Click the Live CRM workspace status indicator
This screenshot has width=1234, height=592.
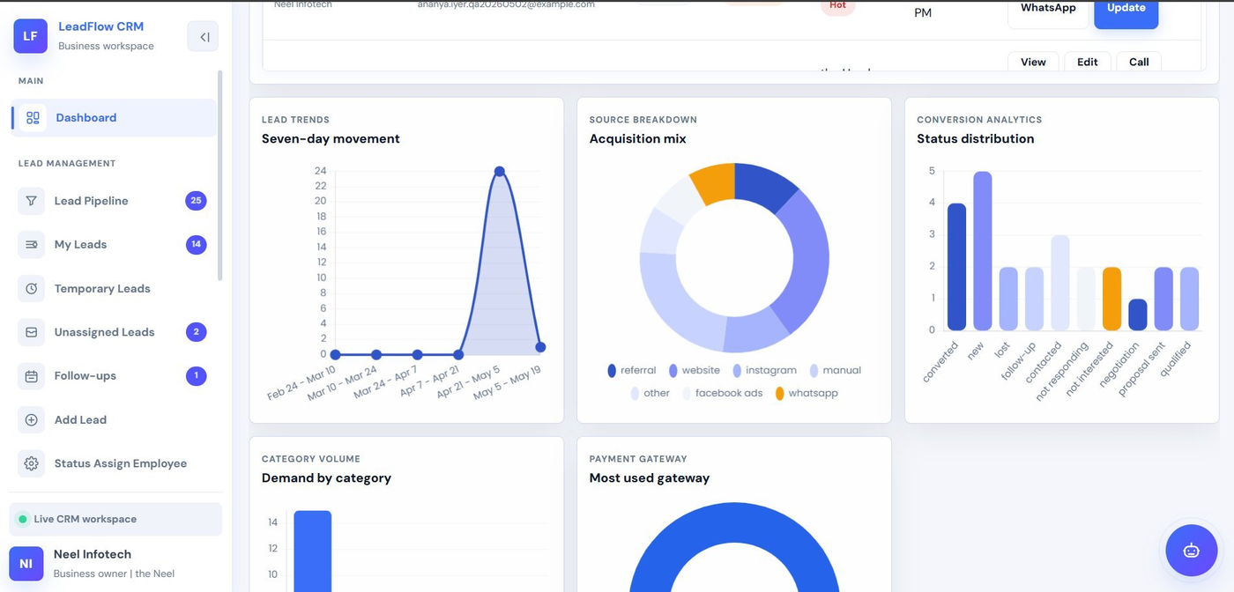click(115, 519)
